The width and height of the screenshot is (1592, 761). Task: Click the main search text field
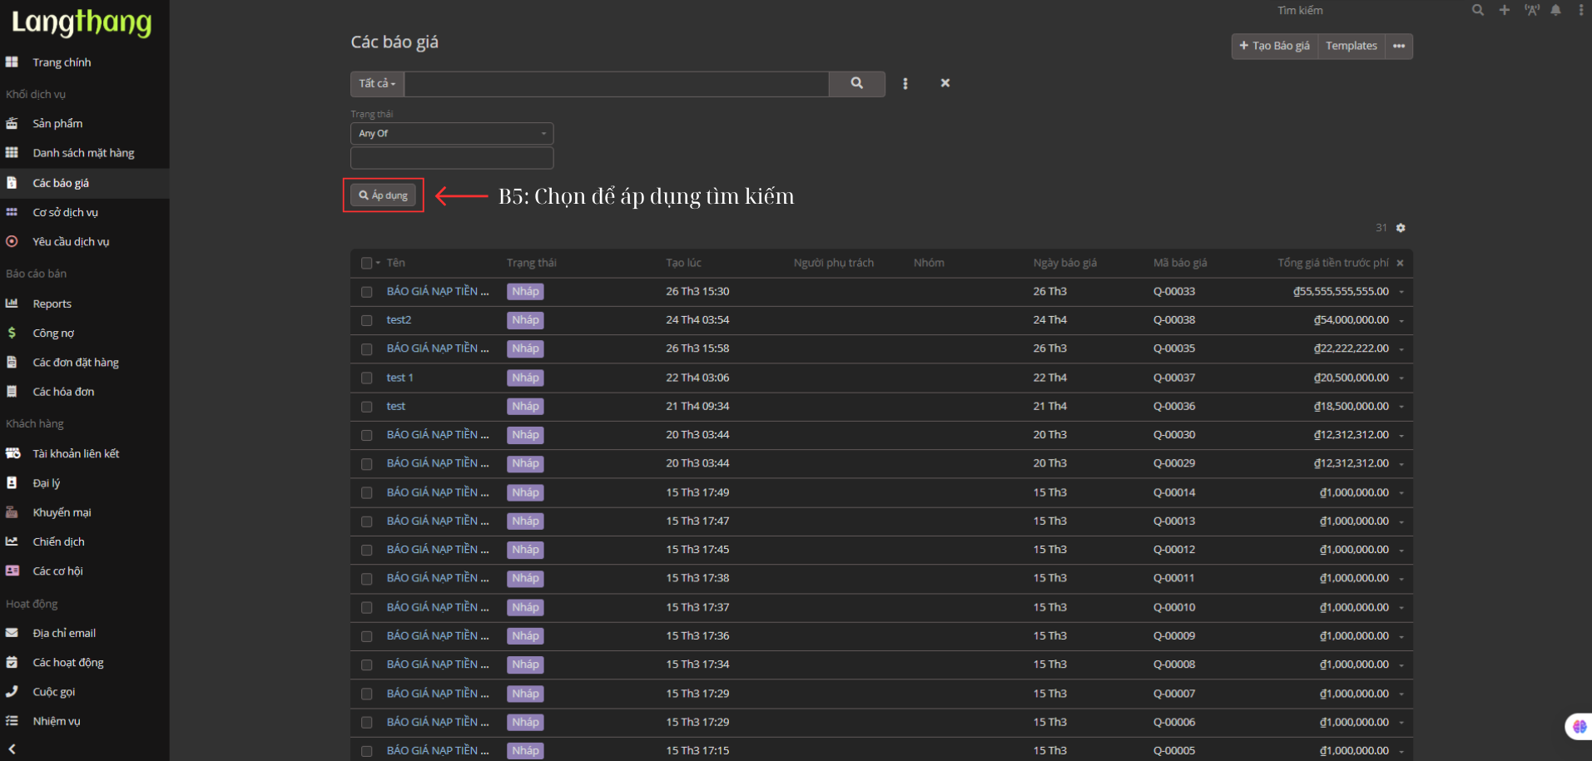[x=616, y=83]
